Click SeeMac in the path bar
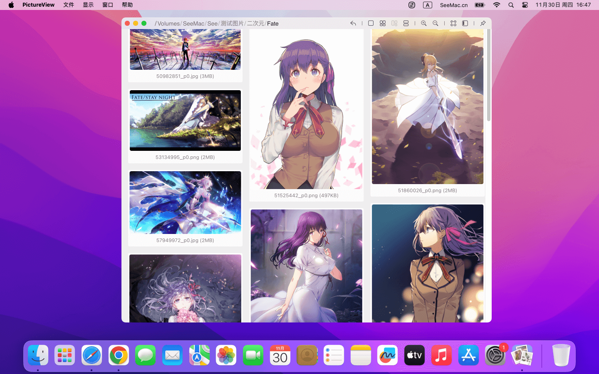 pos(193,24)
